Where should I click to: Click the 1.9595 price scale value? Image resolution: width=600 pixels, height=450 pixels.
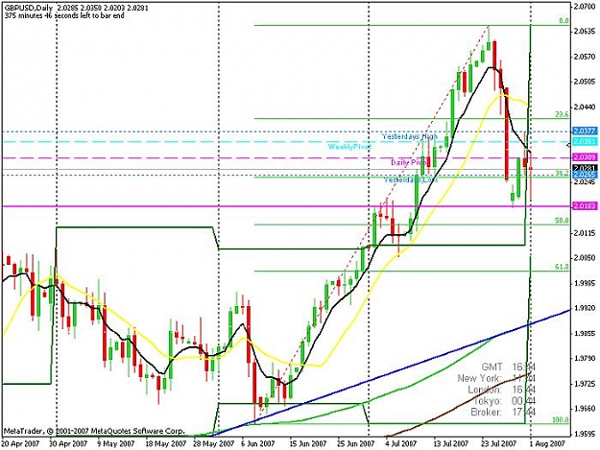[x=586, y=434]
